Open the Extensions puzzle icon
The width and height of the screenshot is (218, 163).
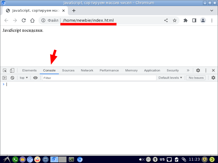(186, 21)
